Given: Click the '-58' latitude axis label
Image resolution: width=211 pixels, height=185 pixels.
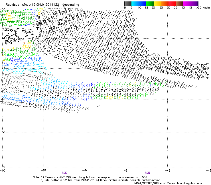Looking at the screenshot, I should coord(3,132).
